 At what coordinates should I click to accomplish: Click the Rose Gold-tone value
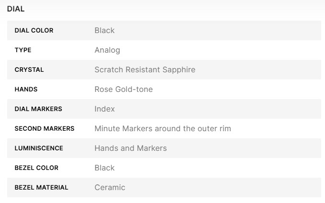(x=123, y=90)
